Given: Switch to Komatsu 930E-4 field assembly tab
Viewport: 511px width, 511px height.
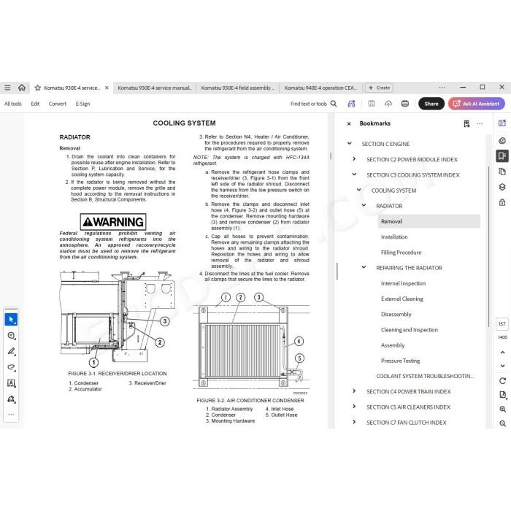Looking at the screenshot, I should click(237, 88).
